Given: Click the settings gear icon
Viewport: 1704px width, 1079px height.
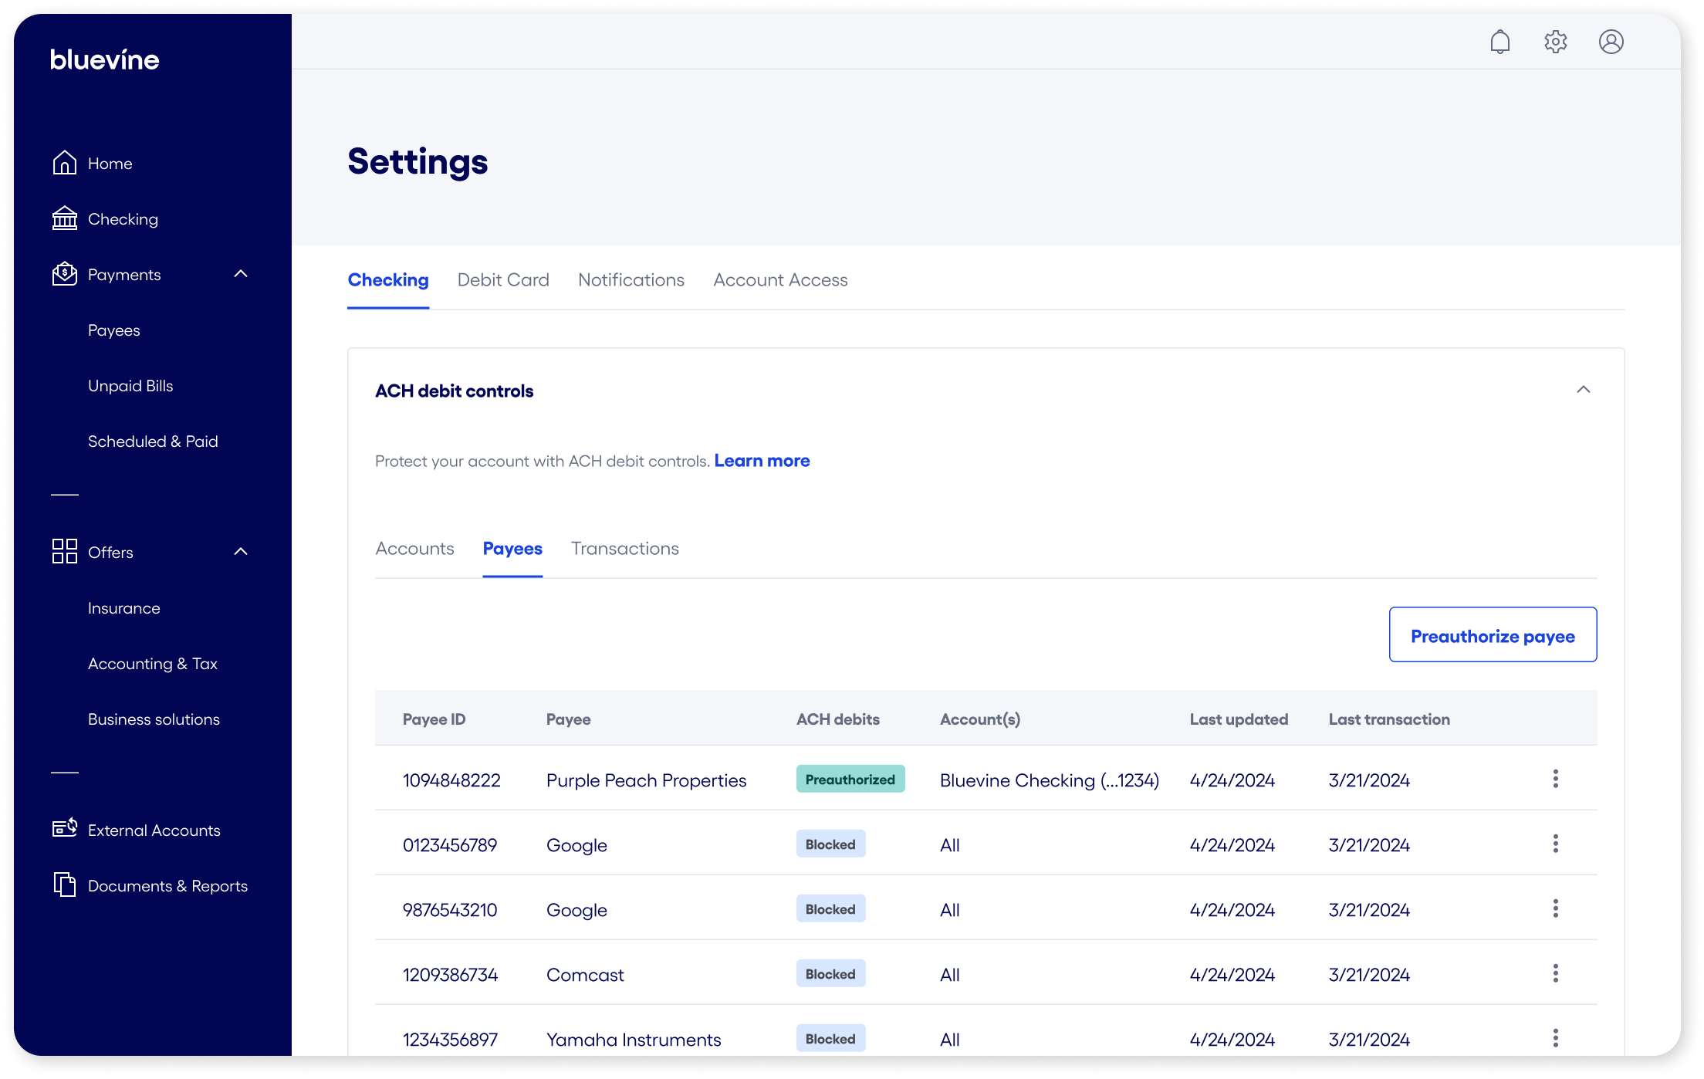Looking at the screenshot, I should tap(1555, 42).
